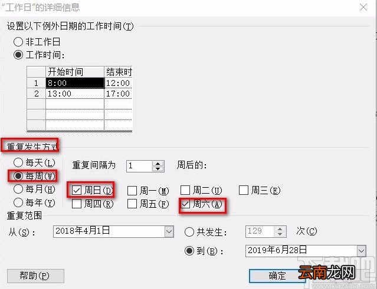Open the 到(B) end date dropdown
The width and height of the screenshot is (377, 289).
pyautogui.click(x=361, y=251)
